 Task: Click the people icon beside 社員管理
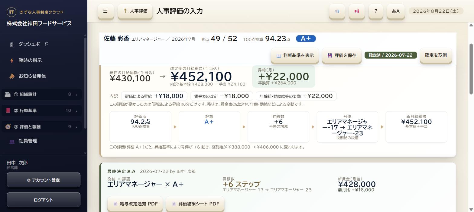point(12,142)
